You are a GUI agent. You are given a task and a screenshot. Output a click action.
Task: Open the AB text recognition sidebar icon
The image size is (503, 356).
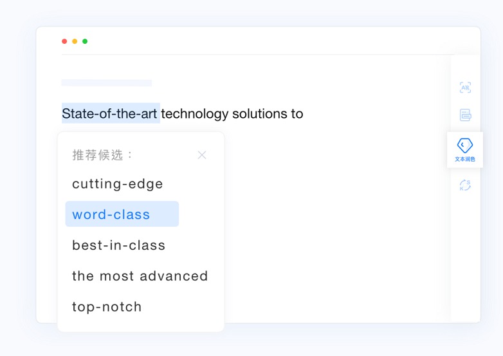[x=465, y=88]
